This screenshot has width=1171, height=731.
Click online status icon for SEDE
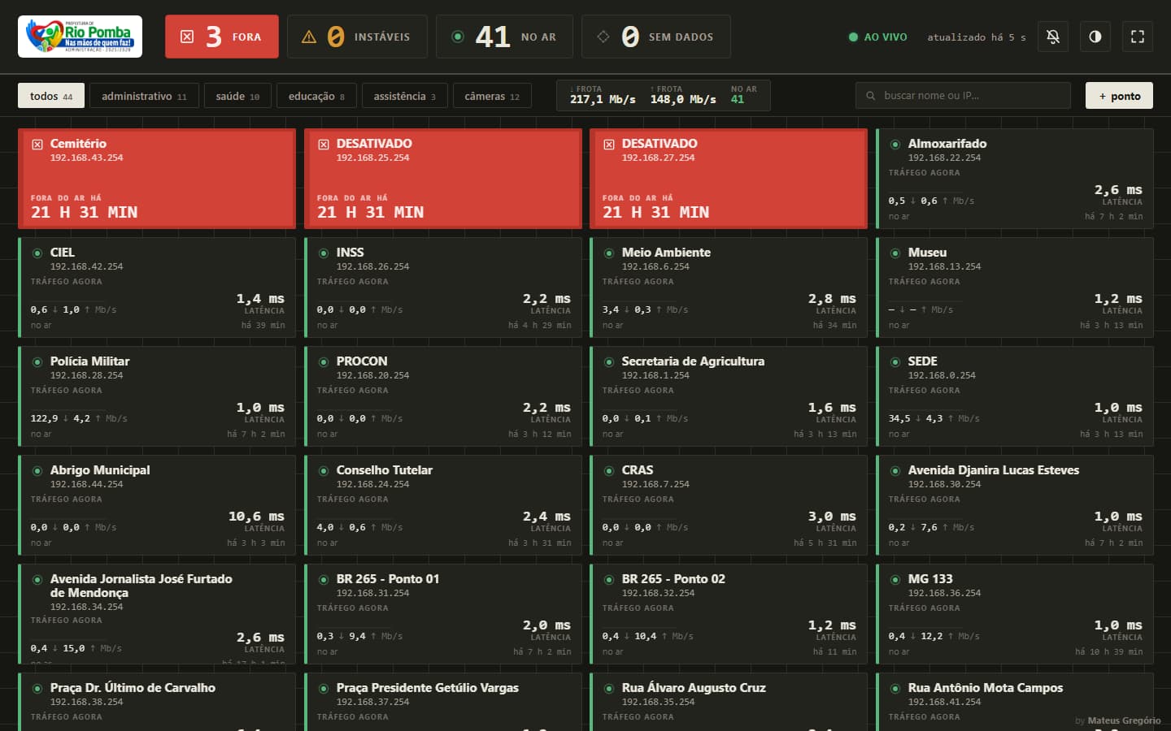coord(895,361)
